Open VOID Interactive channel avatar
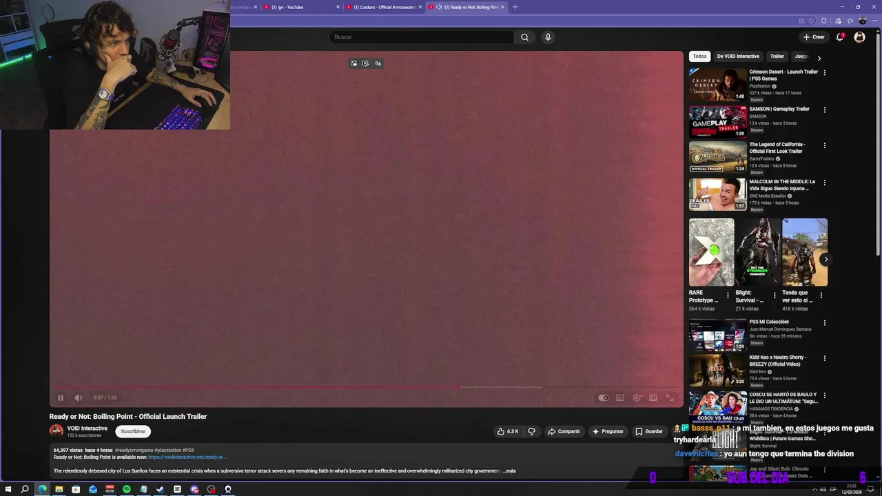Screen dimensions: 882x496 pyautogui.click(x=57, y=431)
